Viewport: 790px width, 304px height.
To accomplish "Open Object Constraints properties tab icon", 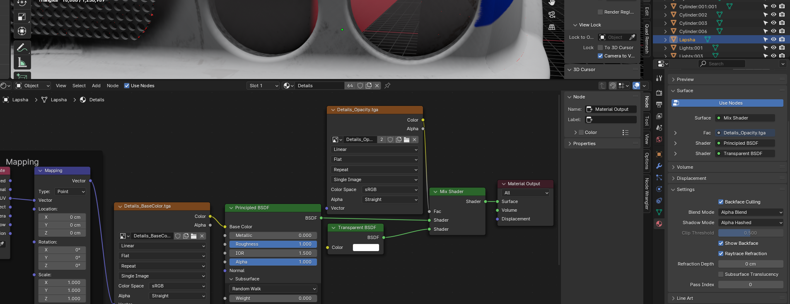I will [x=659, y=201].
